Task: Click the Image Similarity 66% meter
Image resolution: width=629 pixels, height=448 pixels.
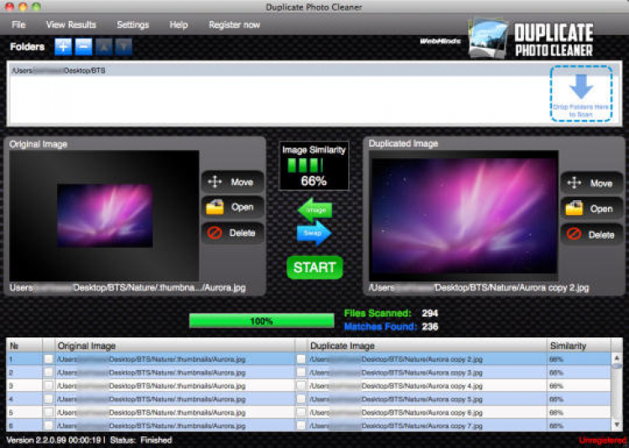Action: tap(314, 166)
